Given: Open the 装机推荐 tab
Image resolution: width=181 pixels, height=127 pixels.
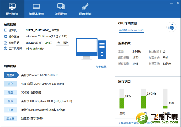Looking at the screenshot, I should point(61,9).
